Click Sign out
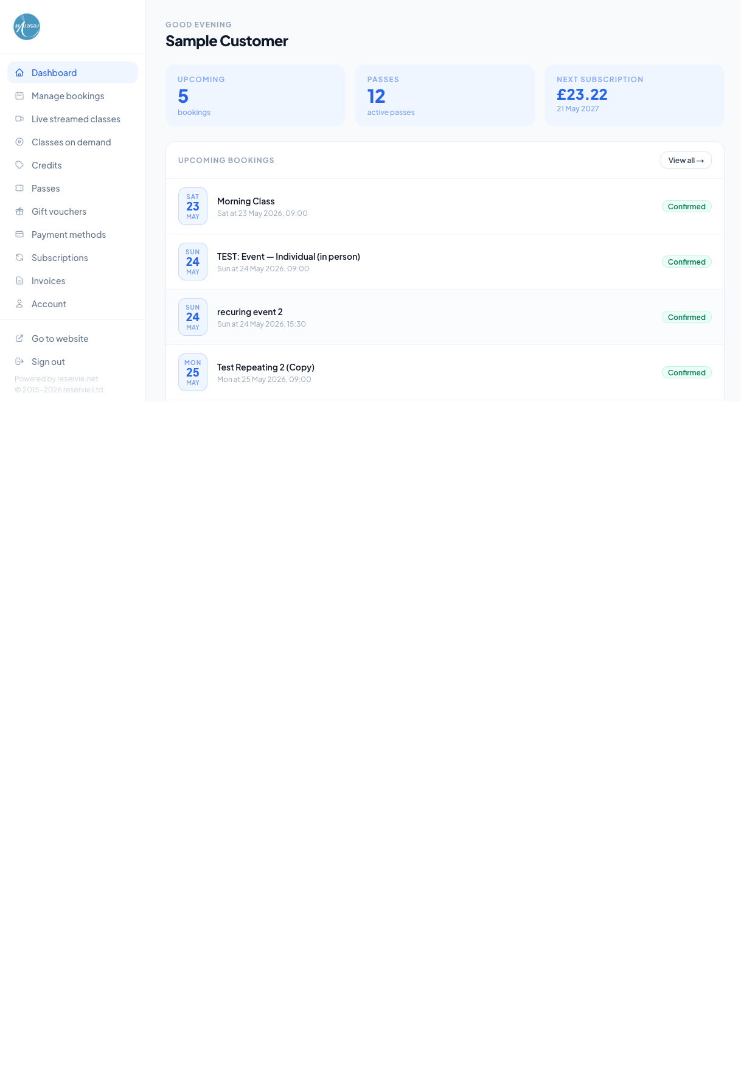741x1070 pixels. pos(72,361)
